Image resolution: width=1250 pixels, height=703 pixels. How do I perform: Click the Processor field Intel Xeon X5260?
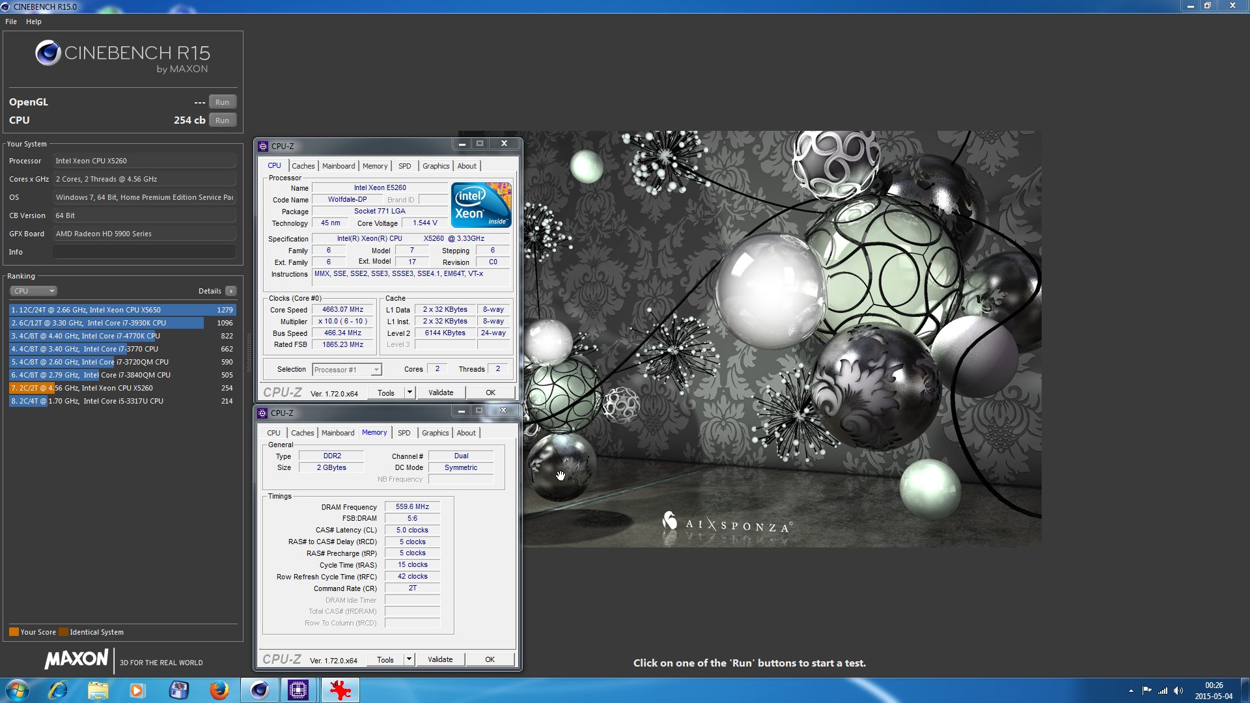click(x=145, y=161)
